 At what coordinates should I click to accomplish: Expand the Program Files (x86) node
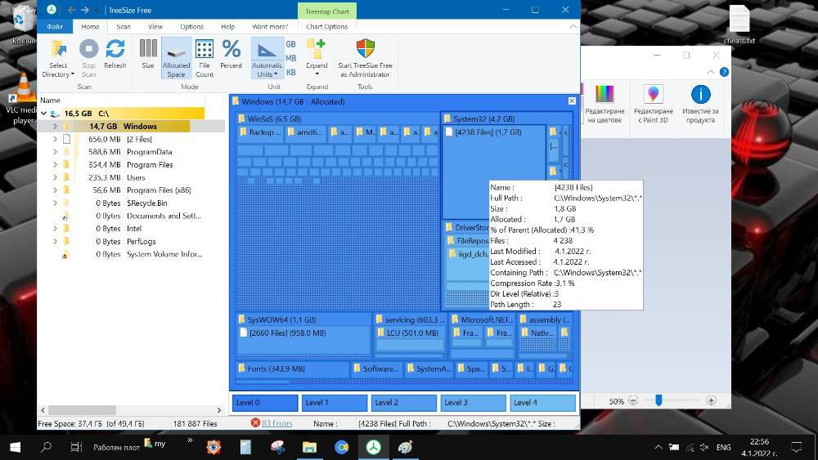point(55,190)
